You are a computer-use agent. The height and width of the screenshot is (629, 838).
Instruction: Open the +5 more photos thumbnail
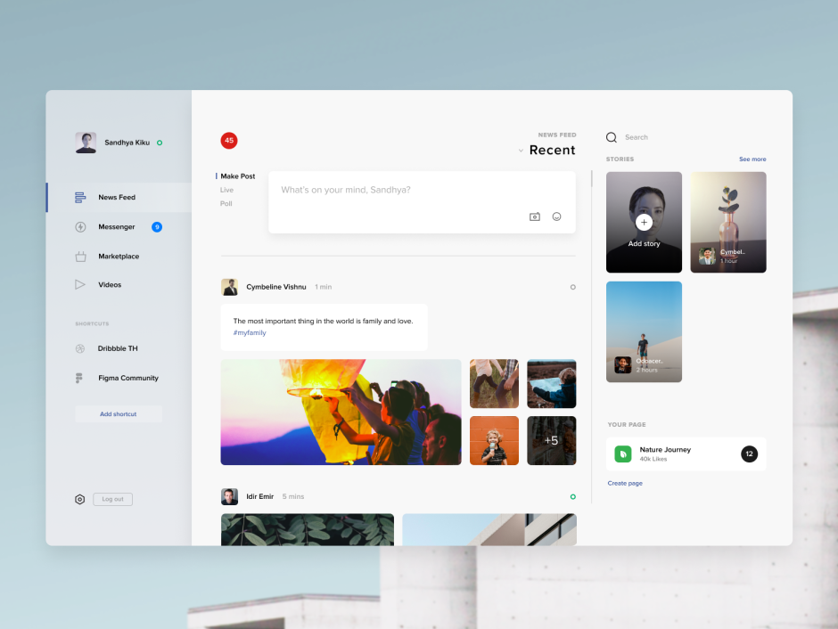[551, 440]
